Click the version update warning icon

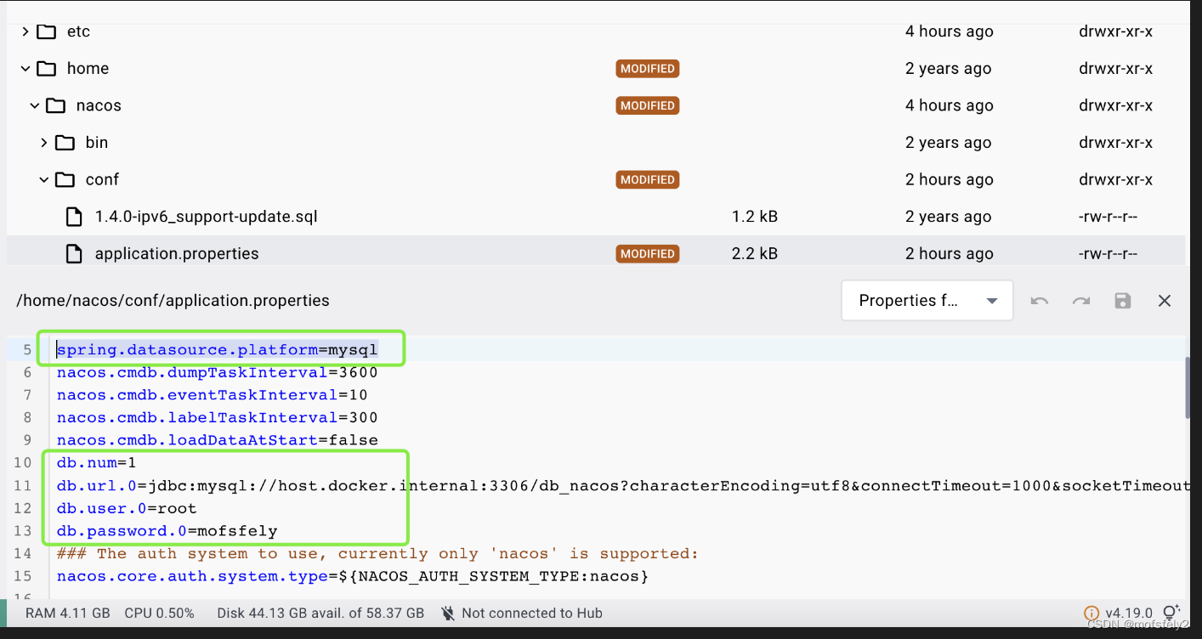click(x=1091, y=614)
